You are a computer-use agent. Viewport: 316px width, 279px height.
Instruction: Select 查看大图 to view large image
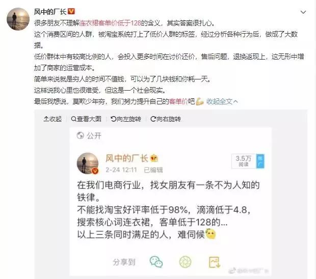(86, 119)
